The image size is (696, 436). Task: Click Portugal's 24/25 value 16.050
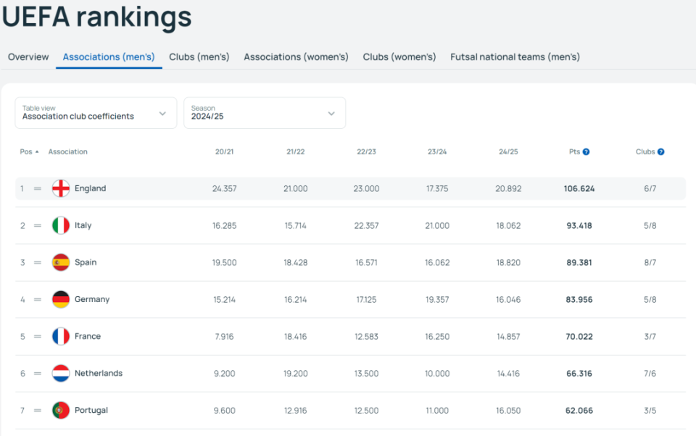pyautogui.click(x=508, y=411)
